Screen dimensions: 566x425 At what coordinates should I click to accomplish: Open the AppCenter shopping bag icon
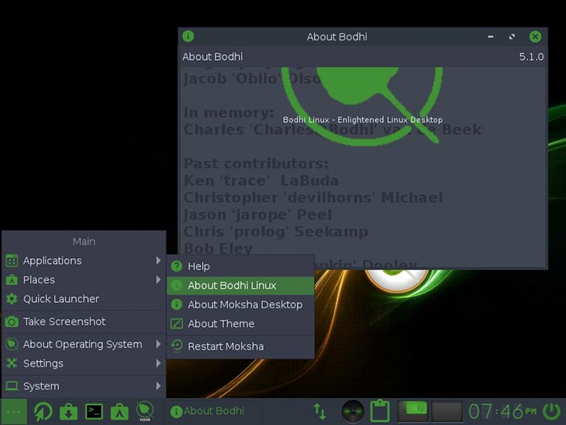(x=120, y=411)
